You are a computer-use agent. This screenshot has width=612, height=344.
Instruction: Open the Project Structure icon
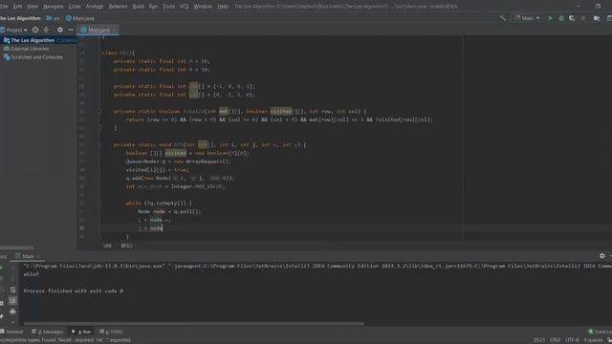tap(597, 18)
